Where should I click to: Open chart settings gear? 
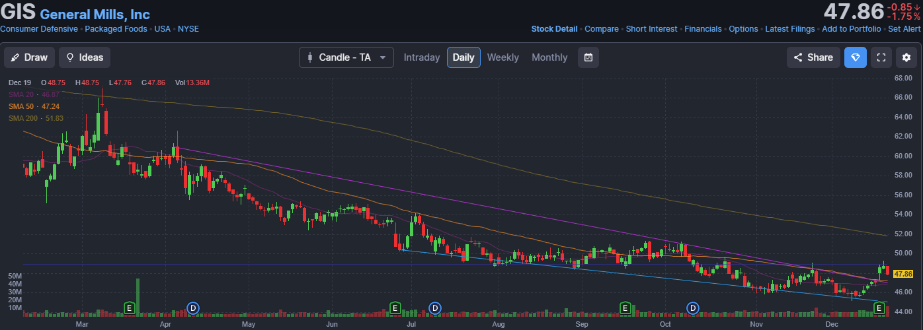click(906, 57)
